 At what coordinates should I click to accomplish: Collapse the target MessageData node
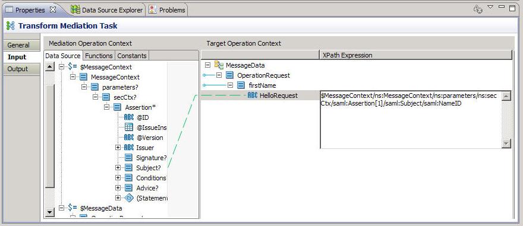coord(208,65)
